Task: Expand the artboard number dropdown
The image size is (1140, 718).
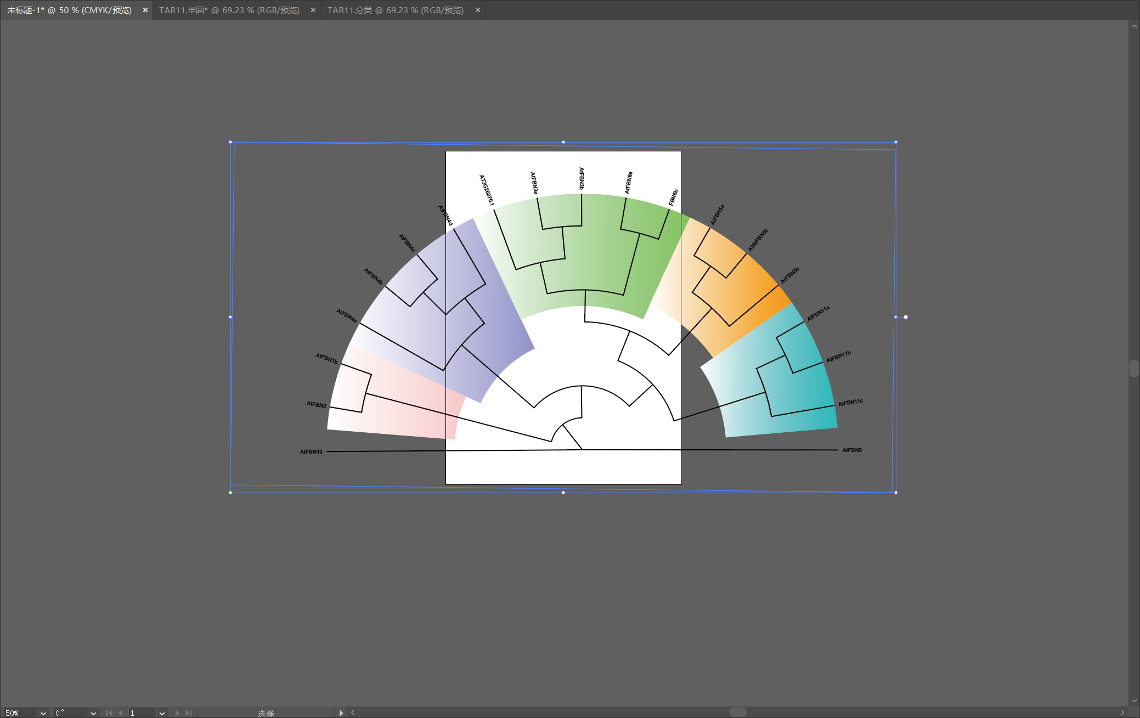Action: click(x=162, y=713)
